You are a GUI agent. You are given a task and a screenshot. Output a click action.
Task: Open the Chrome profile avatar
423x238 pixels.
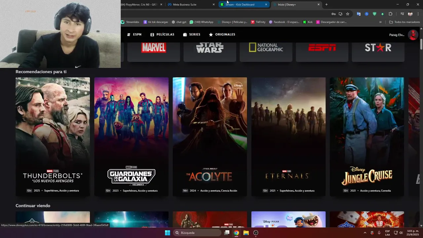(410, 14)
